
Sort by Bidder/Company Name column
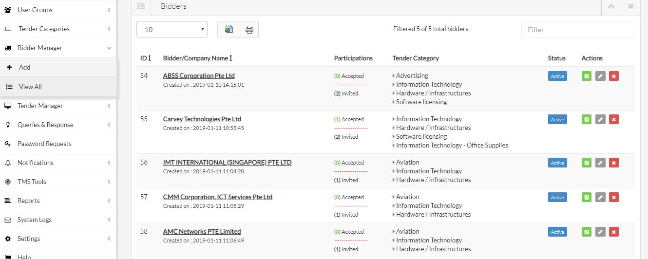(x=198, y=58)
